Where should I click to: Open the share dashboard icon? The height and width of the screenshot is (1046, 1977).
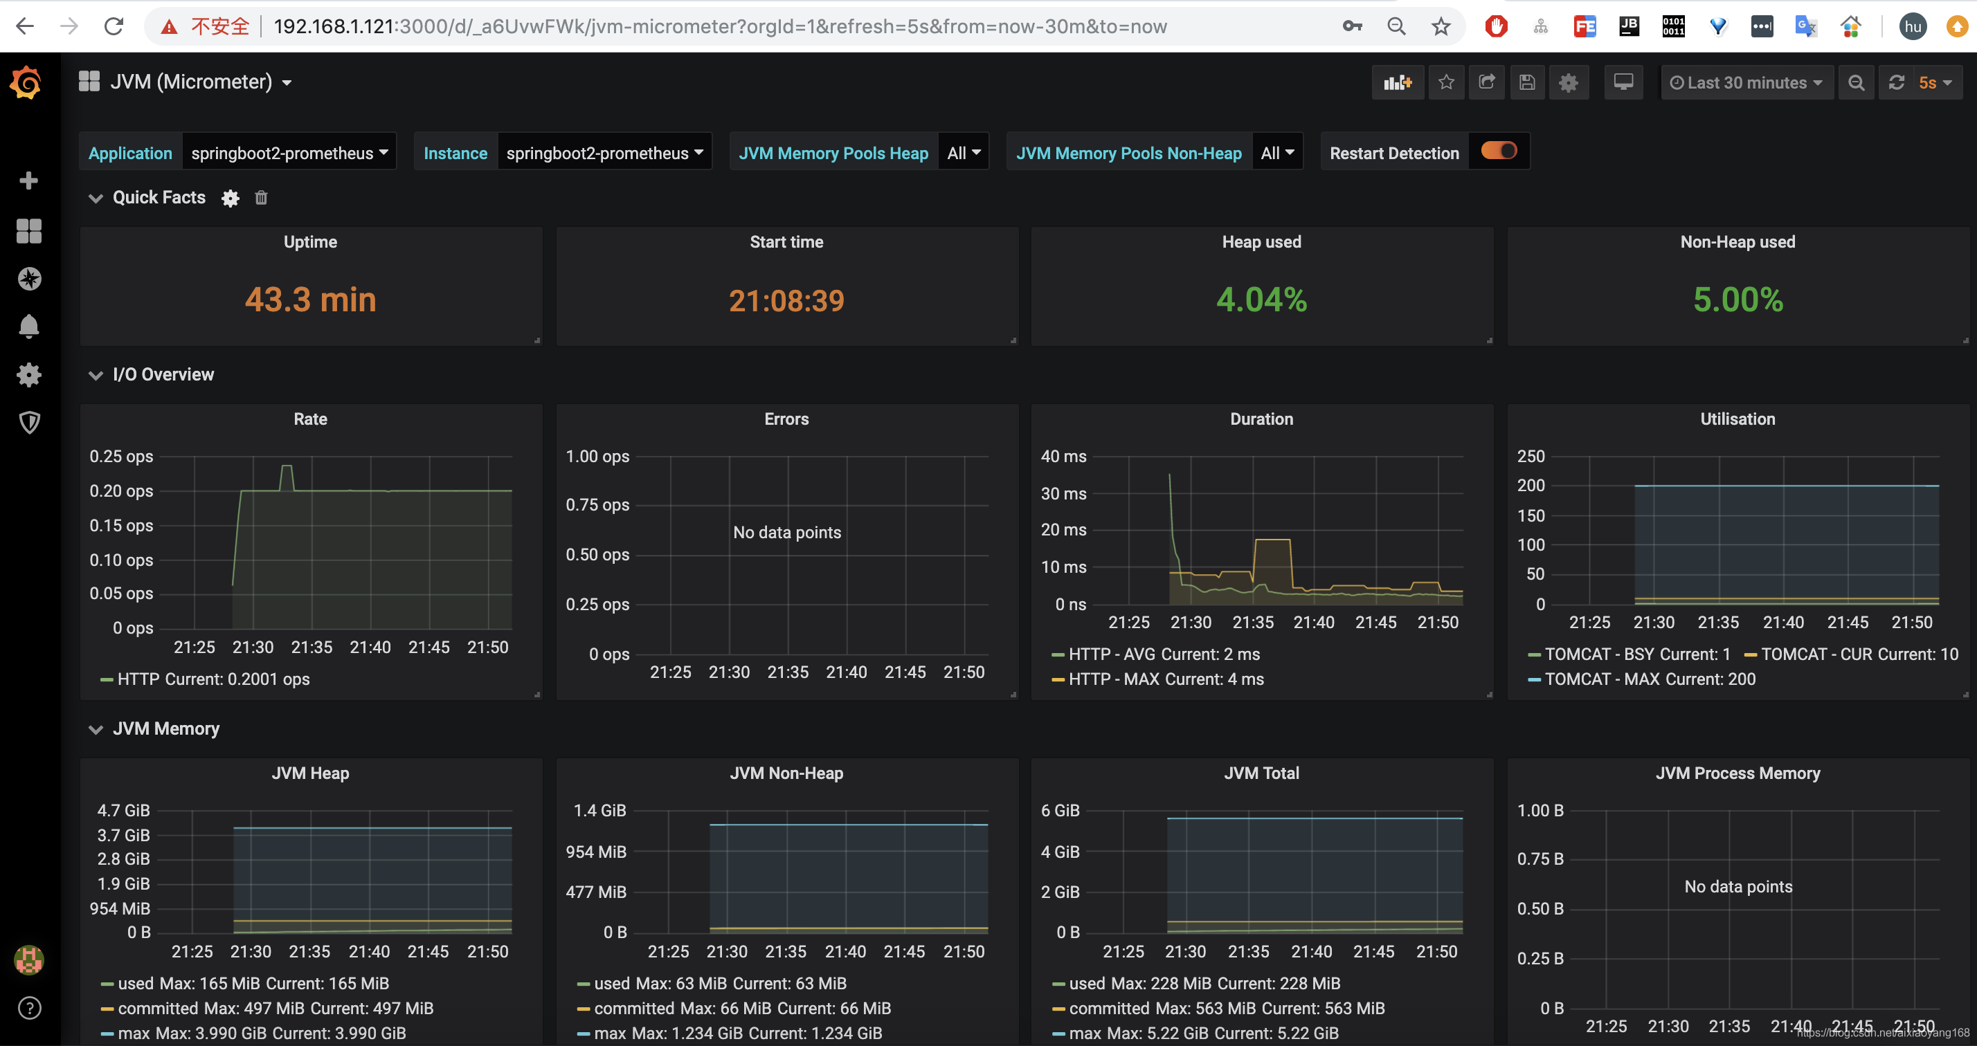click(x=1487, y=82)
